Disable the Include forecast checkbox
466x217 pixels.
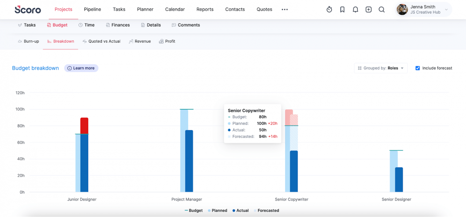pos(418,68)
